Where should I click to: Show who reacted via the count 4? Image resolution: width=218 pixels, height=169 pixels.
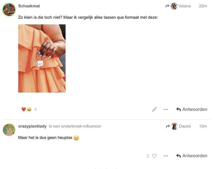35,109
